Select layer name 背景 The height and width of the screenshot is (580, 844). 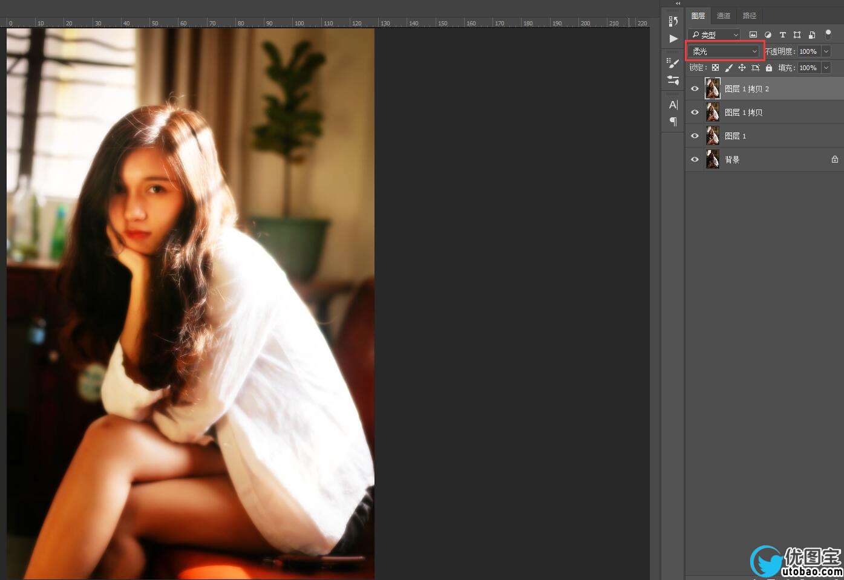732,160
